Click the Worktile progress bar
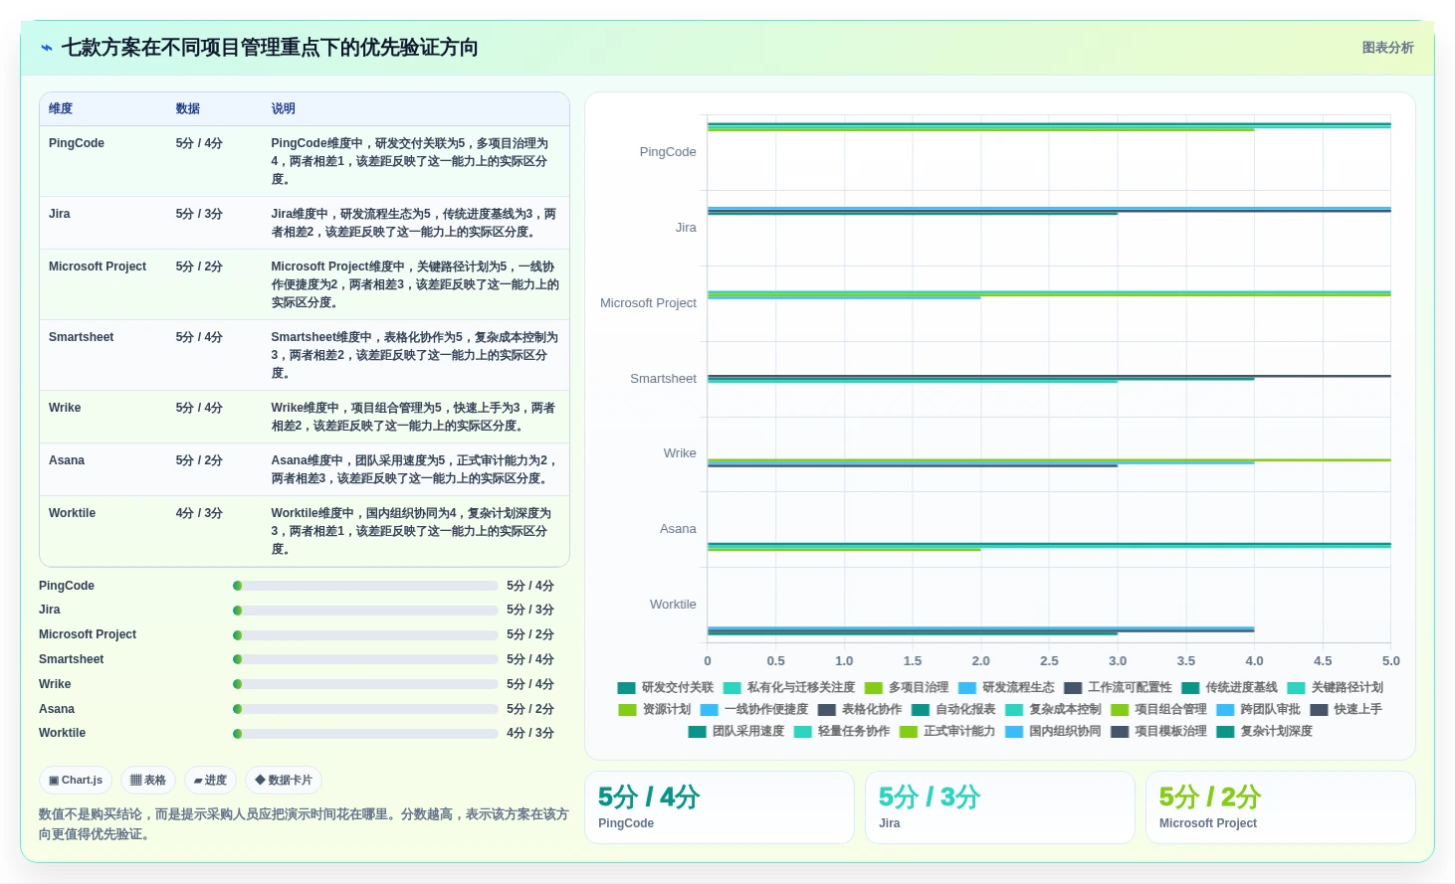1455x884 pixels. tap(365, 734)
